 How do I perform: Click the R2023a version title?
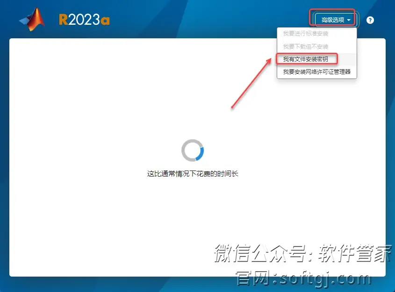(x=84, y=19)
